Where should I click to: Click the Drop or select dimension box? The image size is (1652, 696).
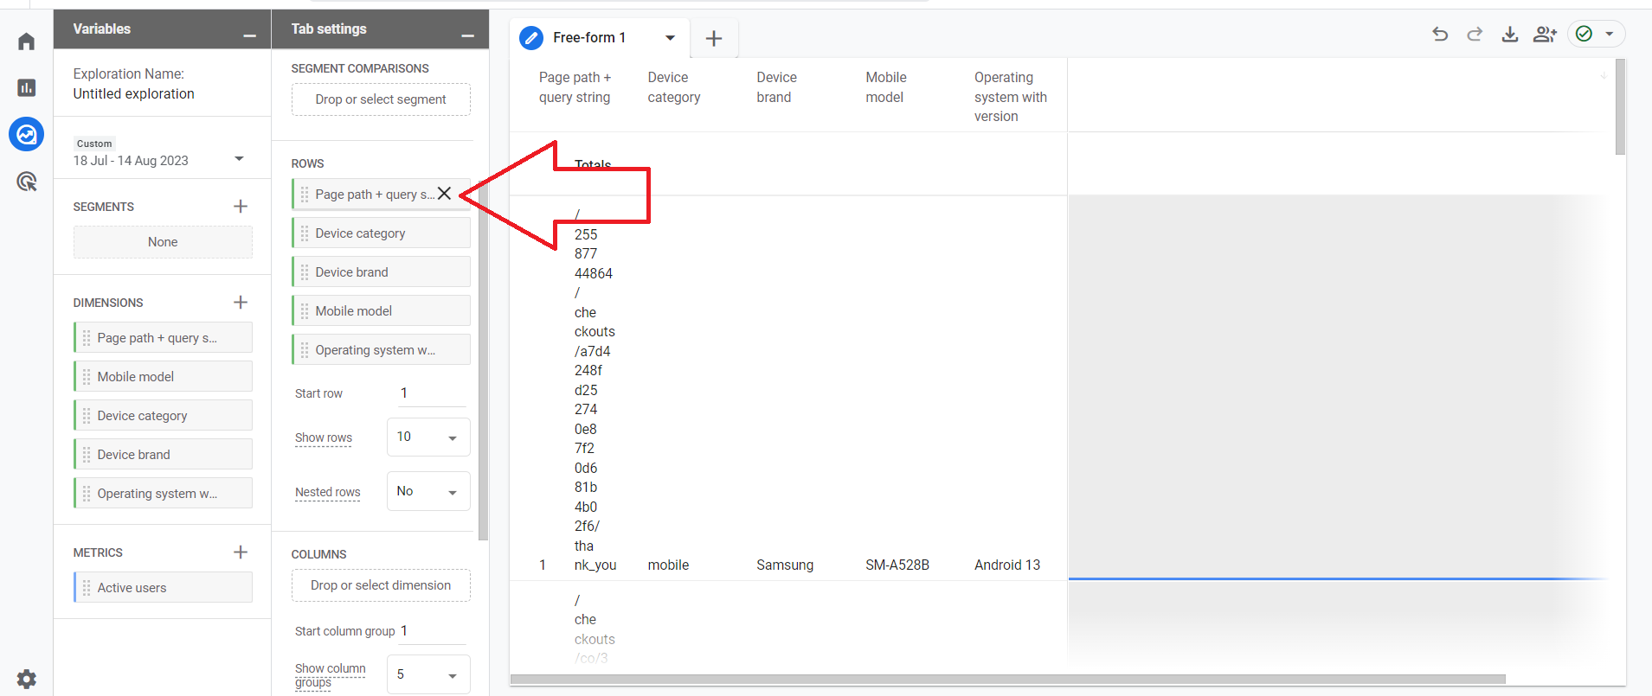[x=381, y=585]
